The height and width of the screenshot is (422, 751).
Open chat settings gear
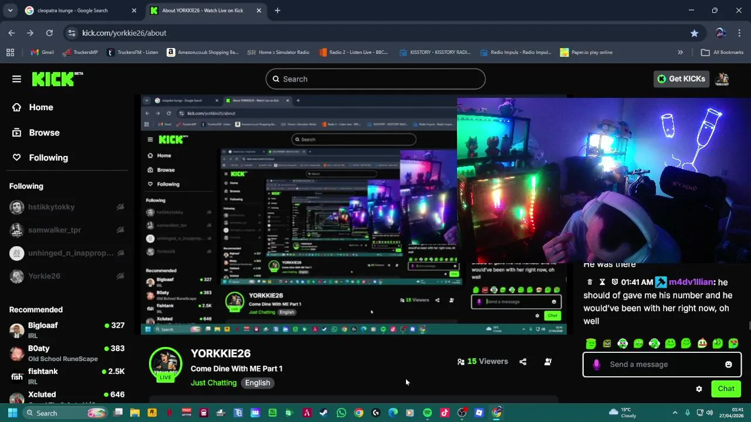pyautogui.click(x=699, y=389)
